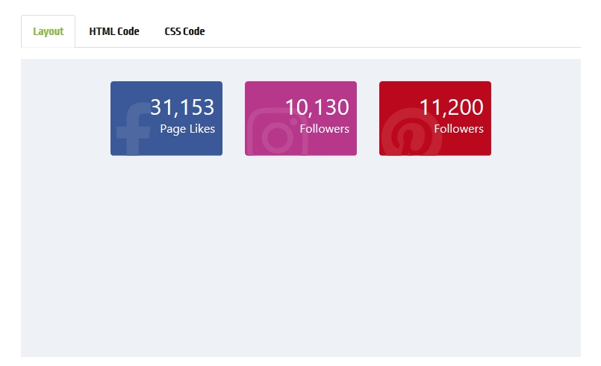Click the 11,200 follower count
This screenshot has width=601, height=366.
click(451, 107)
